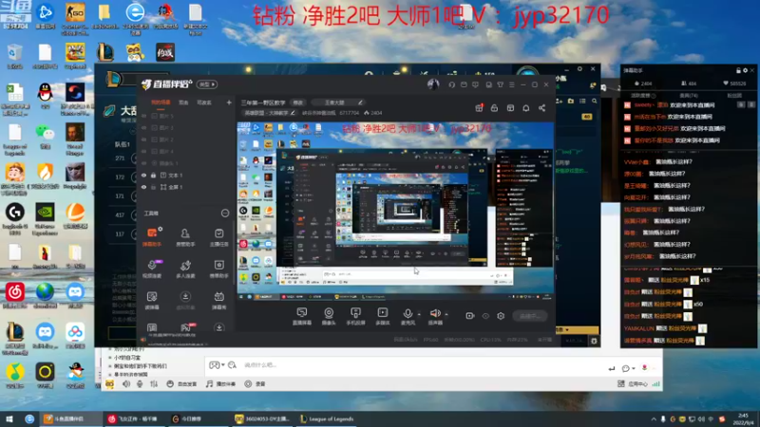The width and height of the screenshot is (760, 427).
Task: Open the 多人连麦 tool
Action: (185, 269)
